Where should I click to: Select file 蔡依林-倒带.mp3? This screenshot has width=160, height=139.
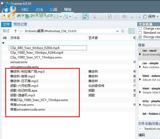click(x=22, y=76)
